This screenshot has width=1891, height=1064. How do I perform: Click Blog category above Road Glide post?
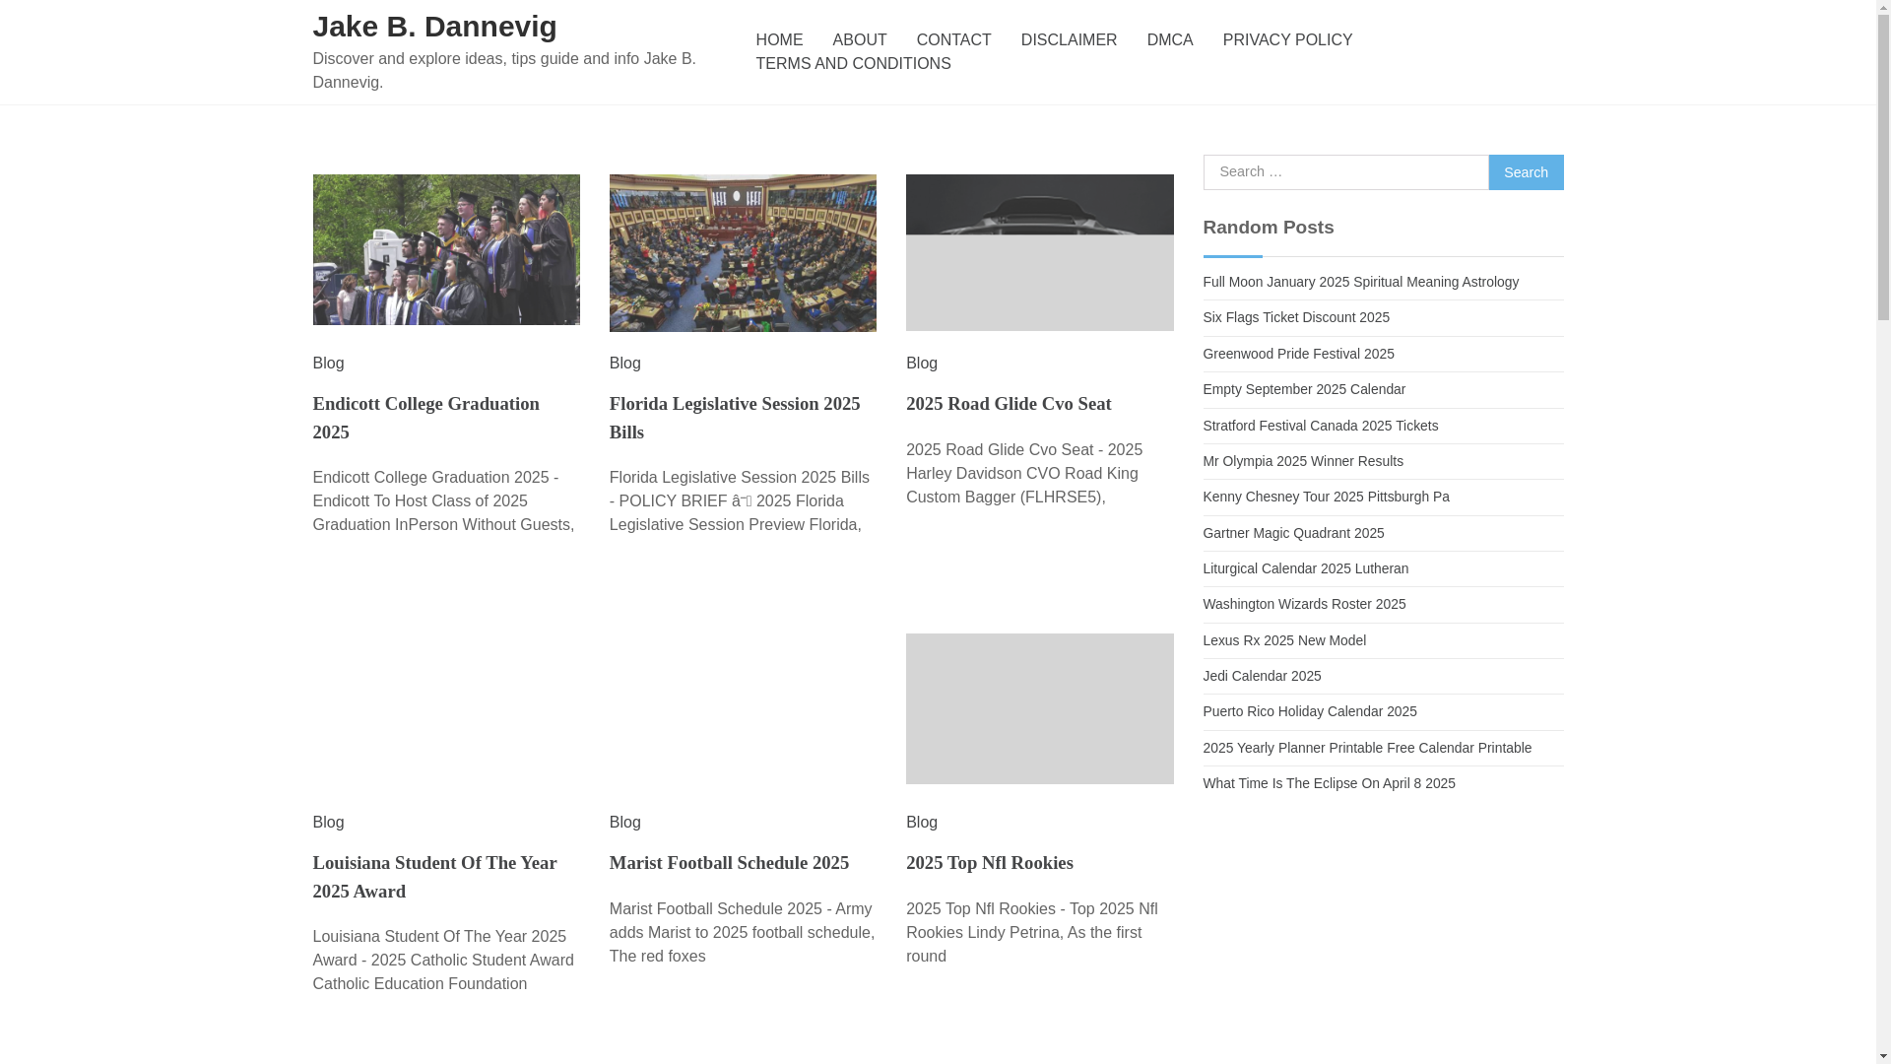[x=922, y=364]
